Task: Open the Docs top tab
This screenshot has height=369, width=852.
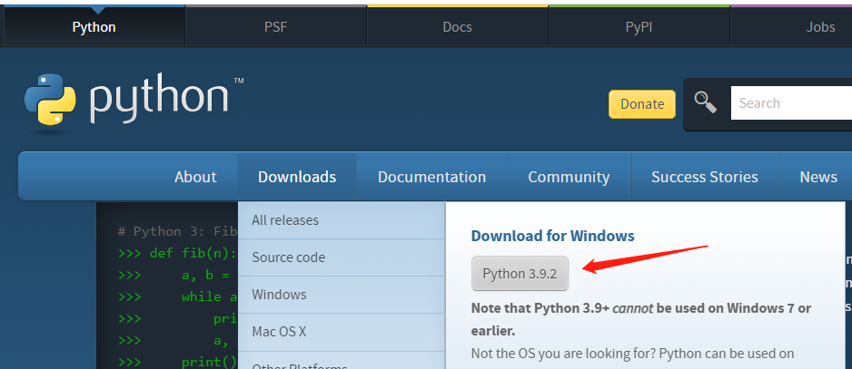Action: point(458,26)
